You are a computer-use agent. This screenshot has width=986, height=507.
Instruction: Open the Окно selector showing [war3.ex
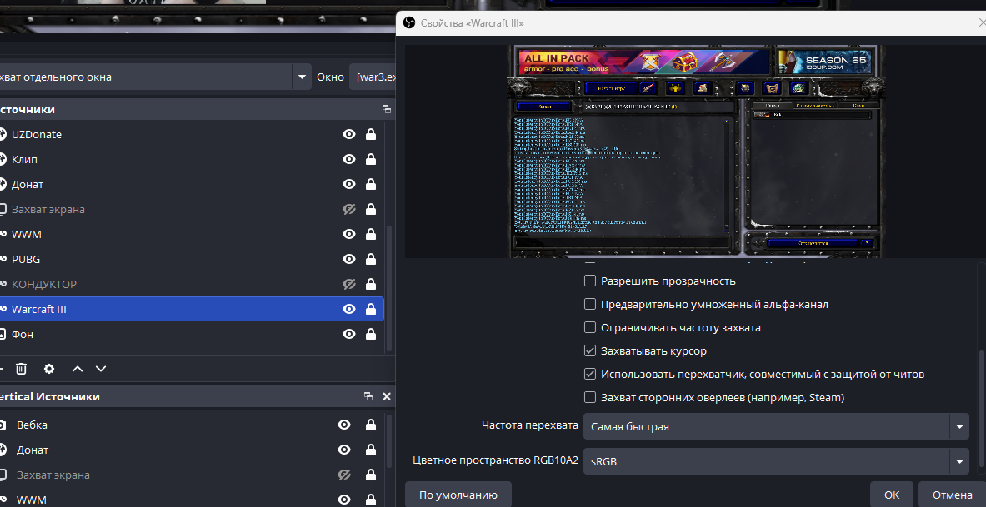[x=373, y=77]
